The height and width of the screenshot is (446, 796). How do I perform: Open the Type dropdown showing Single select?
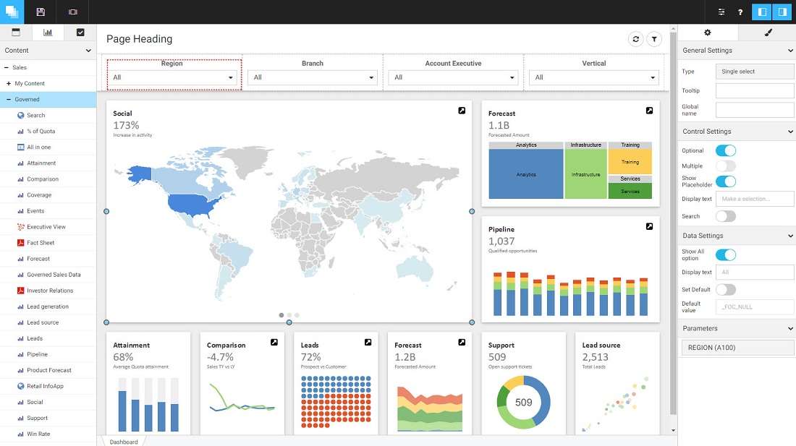[754, 72]
